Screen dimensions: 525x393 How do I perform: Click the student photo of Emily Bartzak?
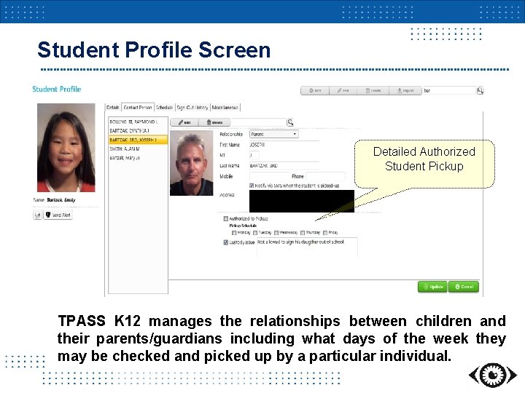66,147
